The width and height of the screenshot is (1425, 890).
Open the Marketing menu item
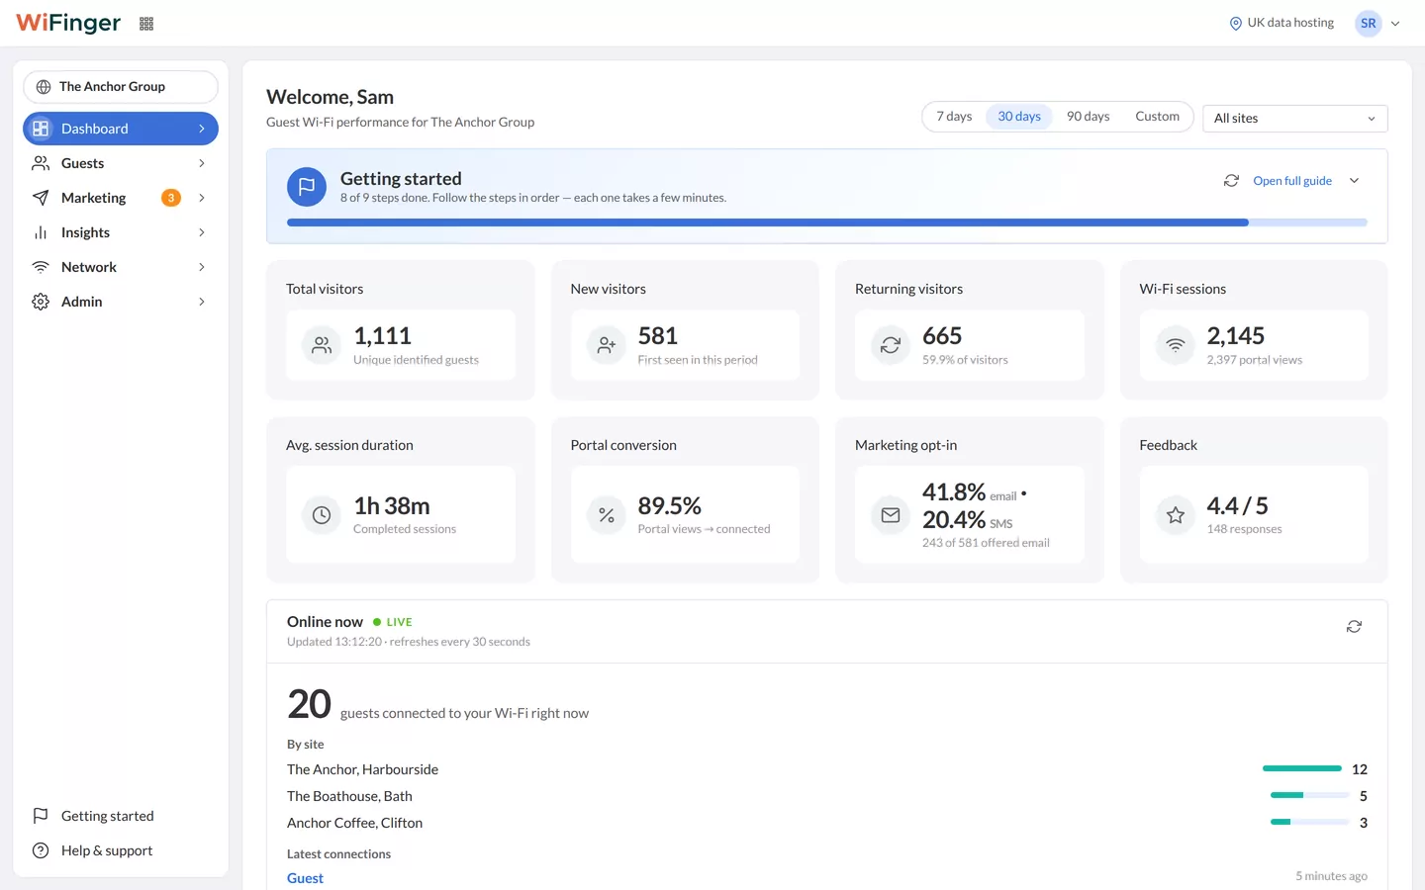click(x=121, y=198)
